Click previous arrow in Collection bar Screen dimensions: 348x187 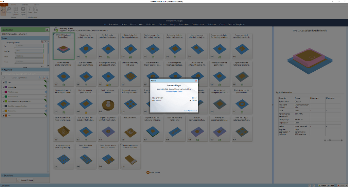pyautogui.click(x=310, y=186)
